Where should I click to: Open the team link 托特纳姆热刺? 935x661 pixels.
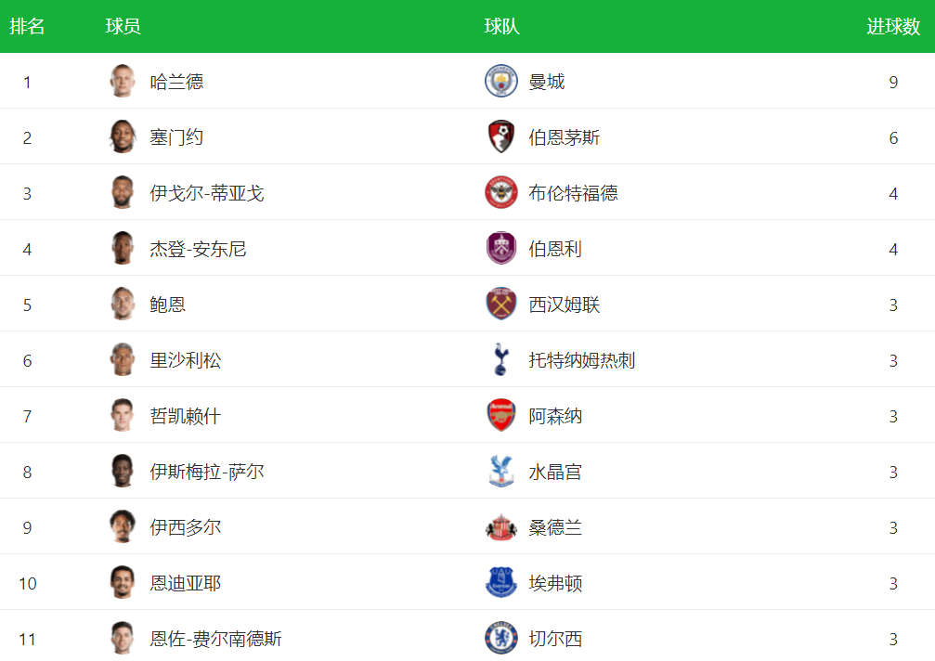(582, 360)
